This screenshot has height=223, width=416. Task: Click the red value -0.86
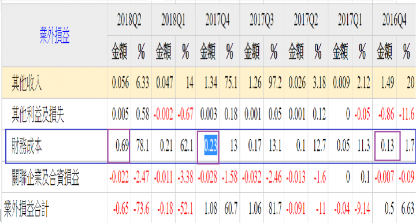[387, 114]
